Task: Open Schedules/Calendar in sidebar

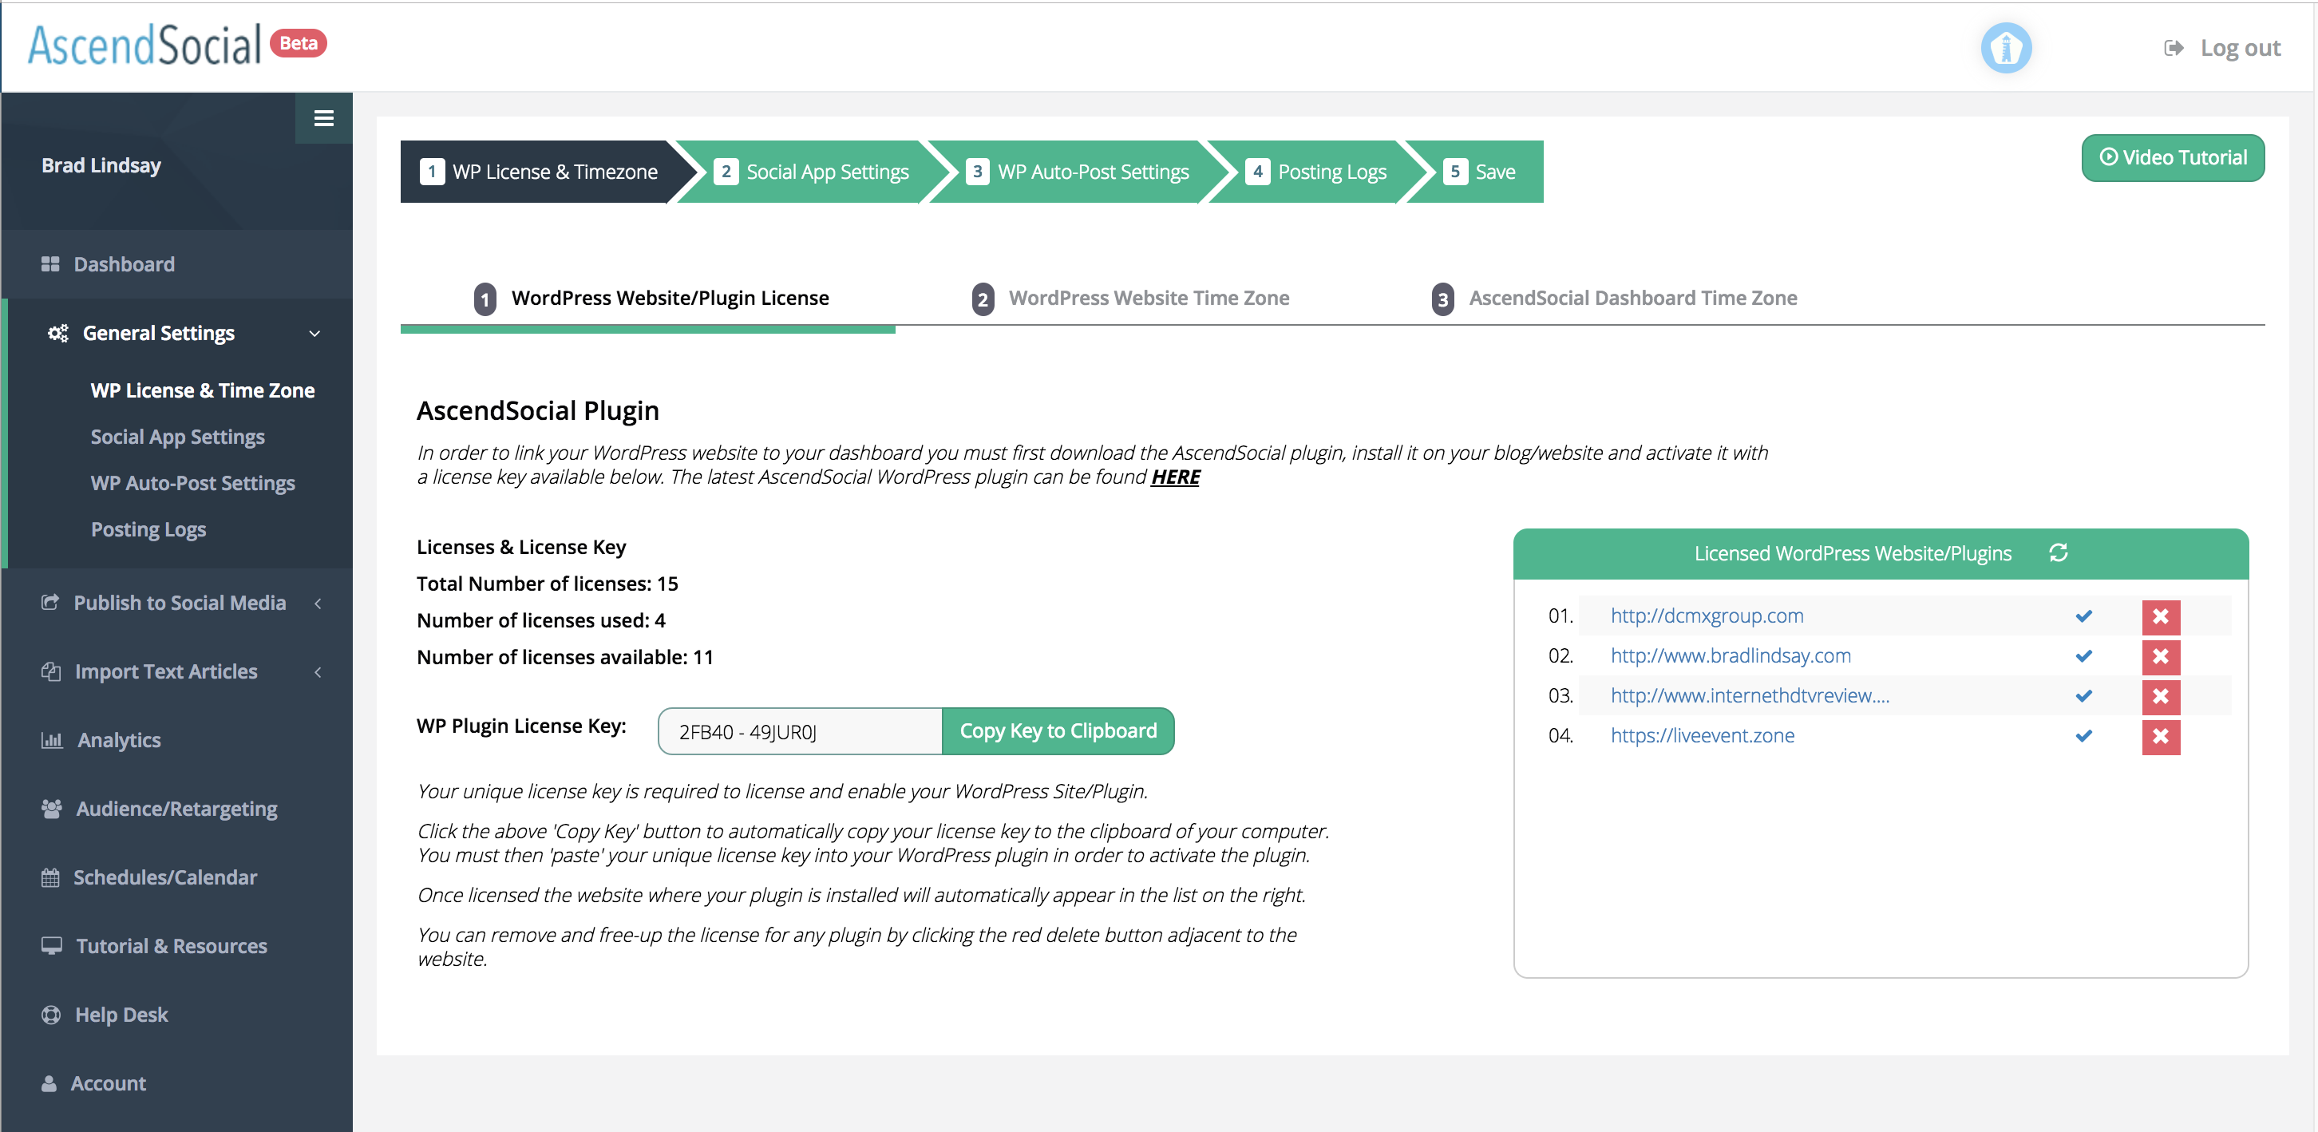Action: [164, 877]
